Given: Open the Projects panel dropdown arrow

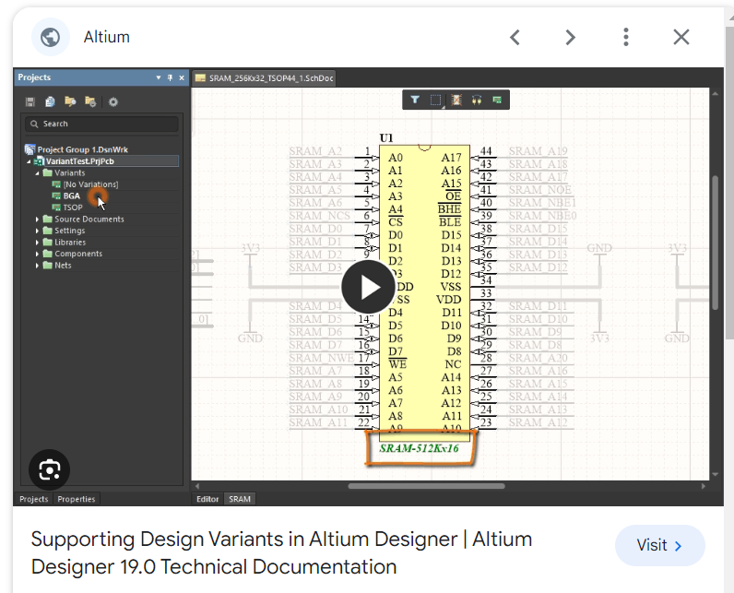Looking at the screenshot, I should coord(159,77).
